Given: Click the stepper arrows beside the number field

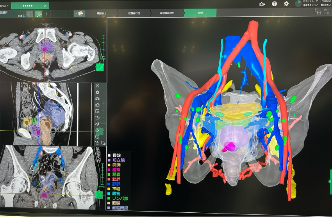Looking at the screenshot, I should 24,16.
